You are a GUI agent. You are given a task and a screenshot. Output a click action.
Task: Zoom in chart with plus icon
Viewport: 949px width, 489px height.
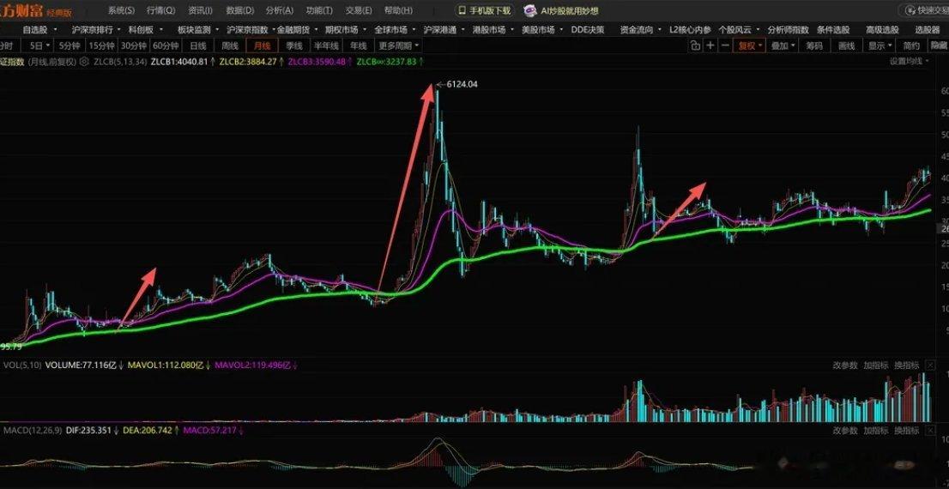[710, 45]
